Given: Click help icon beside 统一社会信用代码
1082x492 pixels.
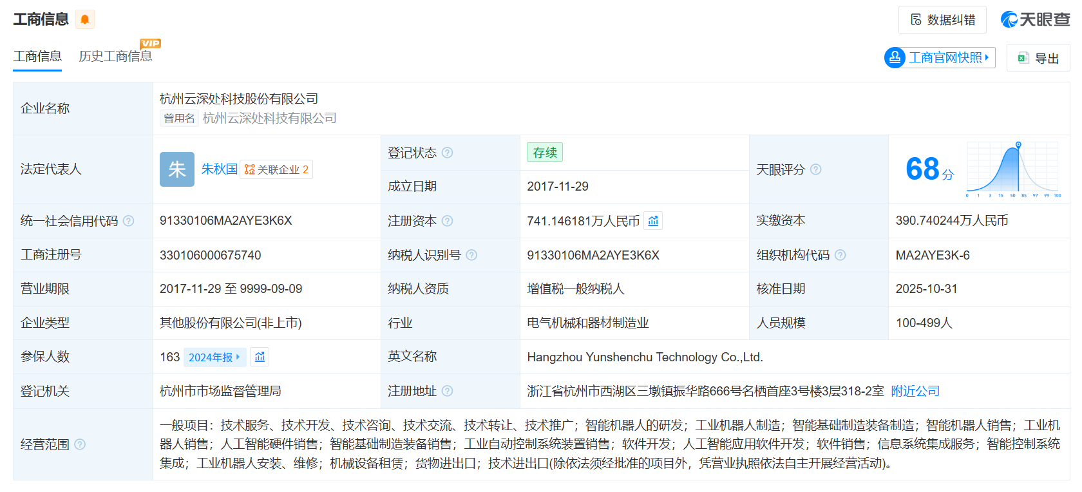Looking at the screenshot, I should [x=129, y=221].
